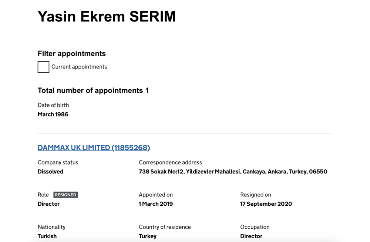This screenshot has height=242, width=370.
Task: Open the DAMMAX UK LIMITED company link
Action: [94, 147]
